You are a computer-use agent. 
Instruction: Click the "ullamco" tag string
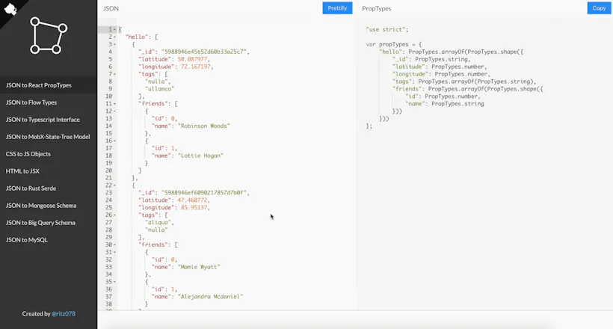tap(159, 89)
